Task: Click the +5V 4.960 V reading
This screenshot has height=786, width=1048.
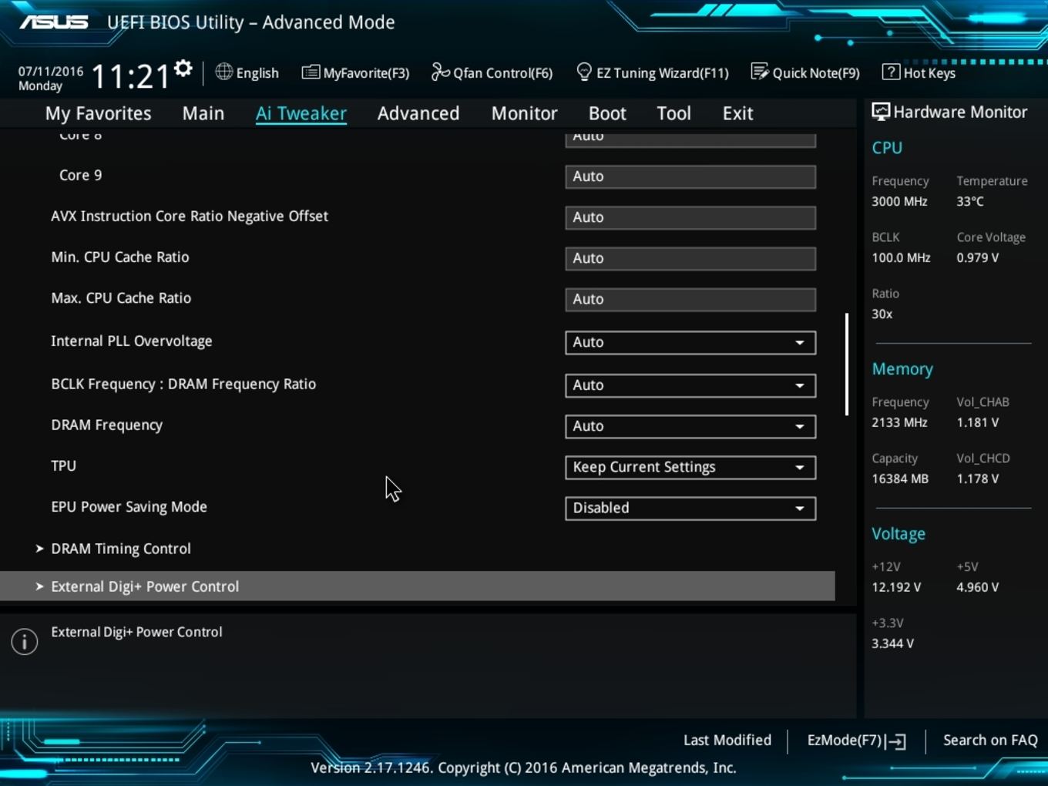Action: [977, 587]
